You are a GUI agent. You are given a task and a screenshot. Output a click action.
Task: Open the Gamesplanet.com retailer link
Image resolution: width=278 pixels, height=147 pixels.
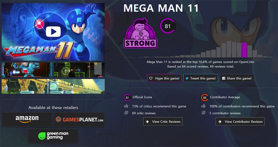[79, 119]
